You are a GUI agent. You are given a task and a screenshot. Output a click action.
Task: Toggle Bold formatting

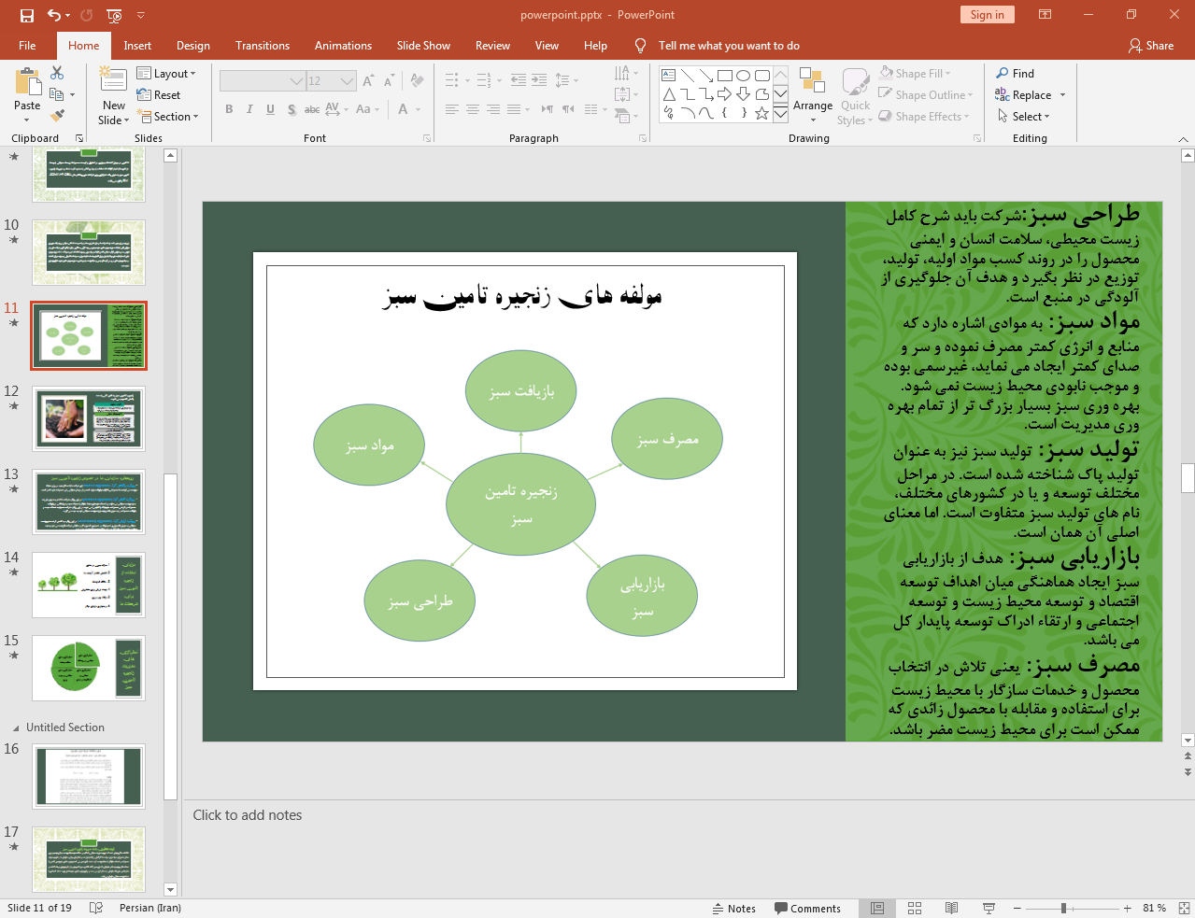click(x=229, y=109)
